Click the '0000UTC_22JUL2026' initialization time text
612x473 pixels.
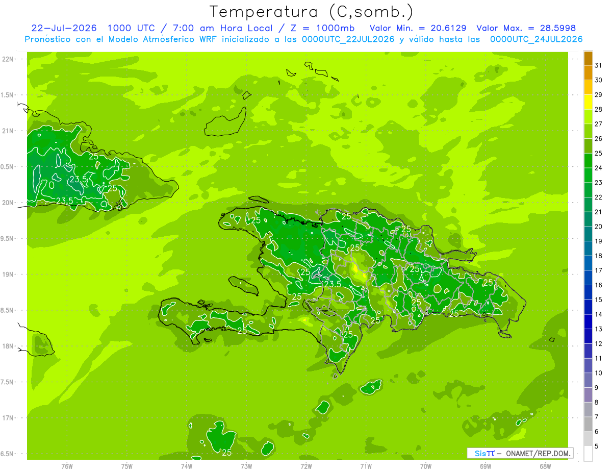click(x=348, y=39)
